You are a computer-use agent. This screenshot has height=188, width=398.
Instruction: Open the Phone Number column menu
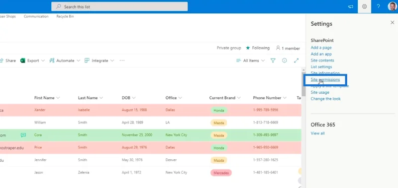(285, 98)
